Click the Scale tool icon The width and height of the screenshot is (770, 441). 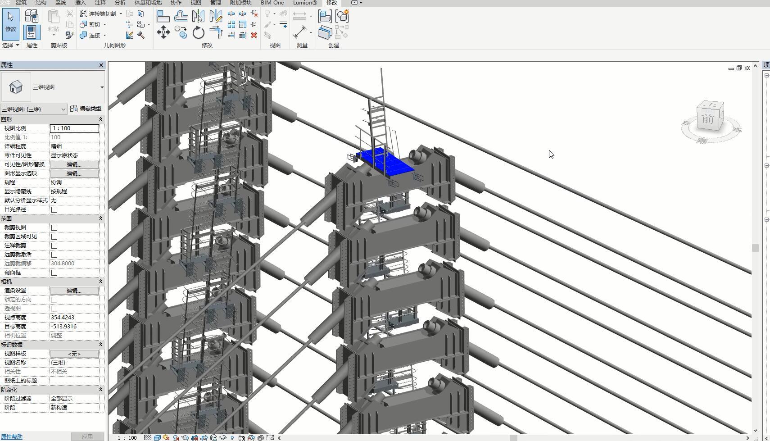pos(242,24)
